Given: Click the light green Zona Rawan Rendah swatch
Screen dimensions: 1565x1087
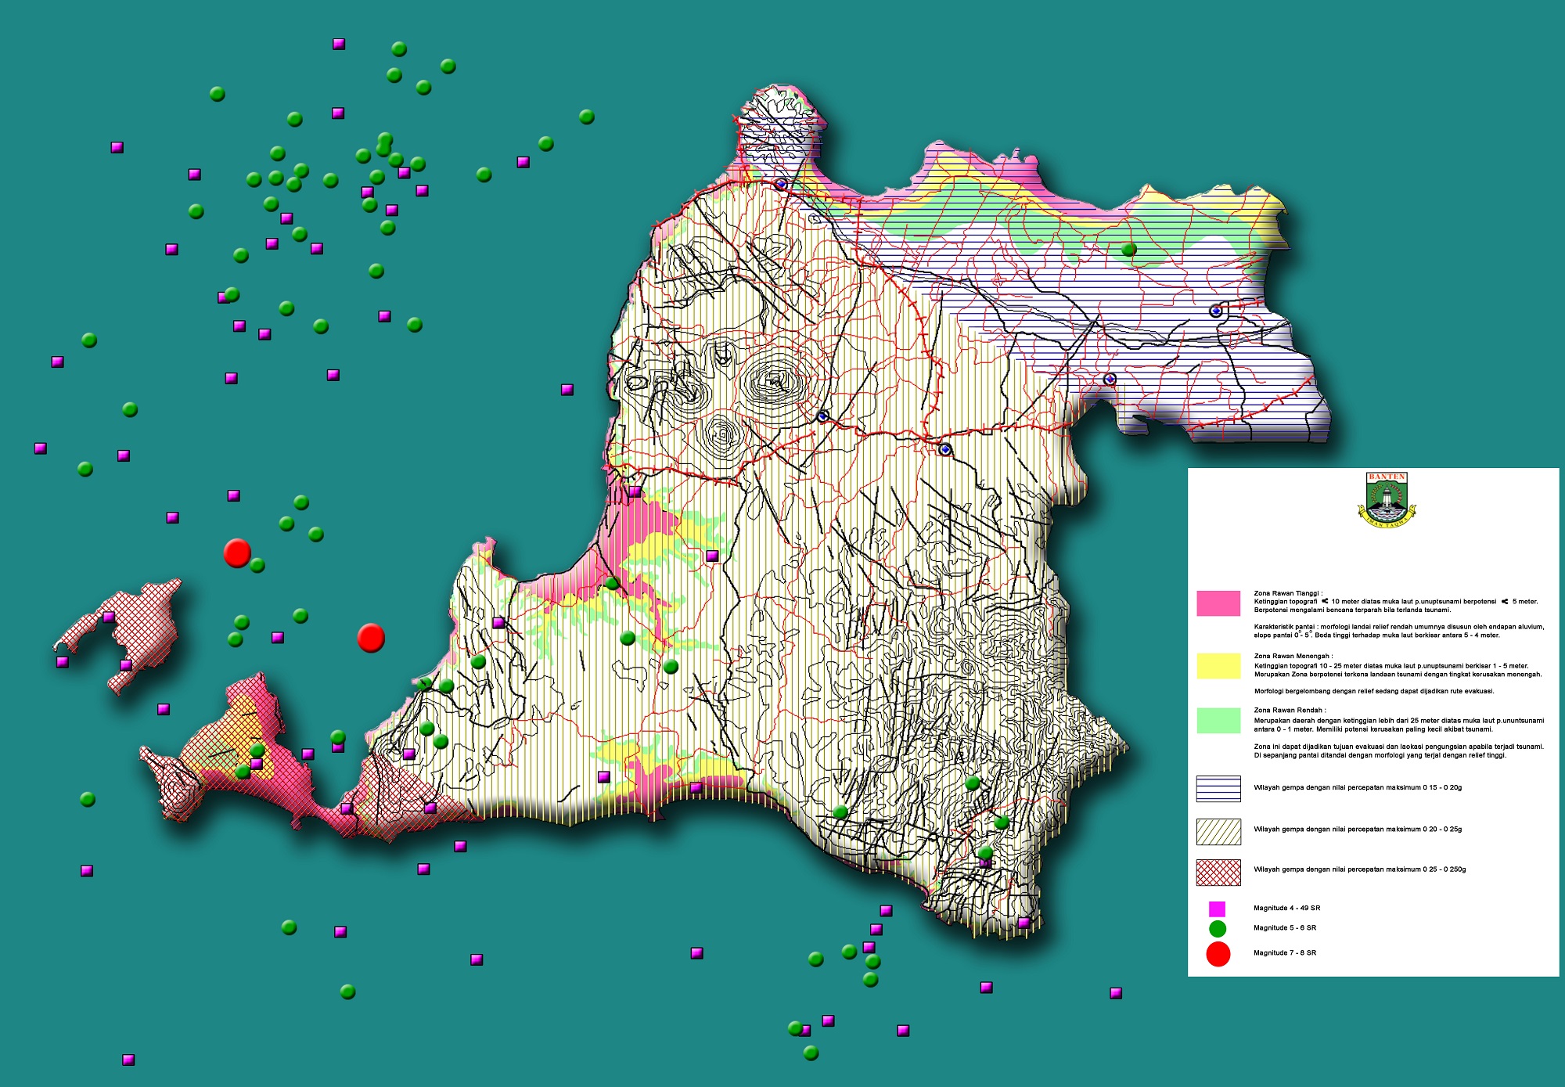Looking at the screenshot, I should click(x=1218, y=721).
